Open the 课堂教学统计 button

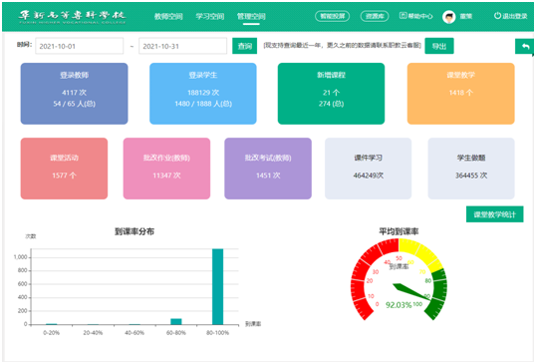click(x=494, y=214)
